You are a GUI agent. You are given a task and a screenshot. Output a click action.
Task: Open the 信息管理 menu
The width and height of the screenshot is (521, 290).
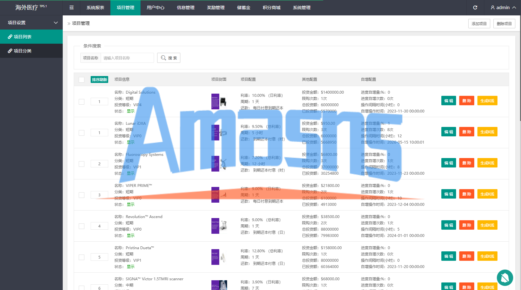(186, 8)
